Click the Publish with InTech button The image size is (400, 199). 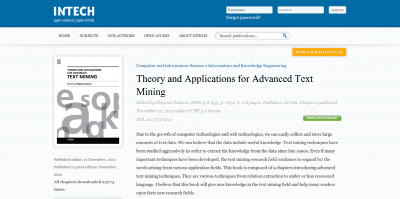(x=319, y=52)
